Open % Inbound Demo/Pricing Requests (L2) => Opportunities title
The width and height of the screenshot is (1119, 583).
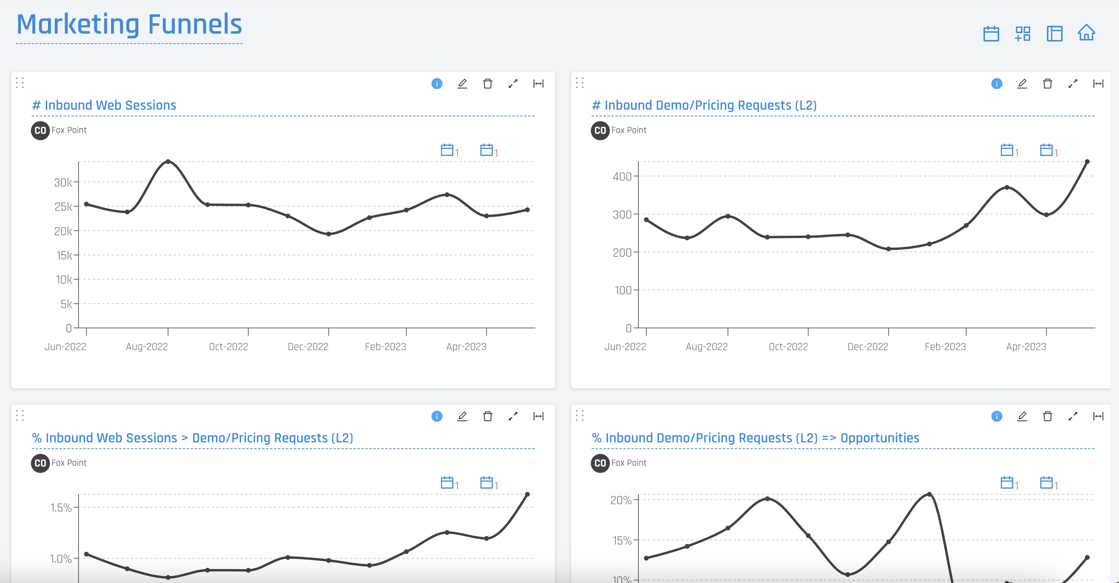755,438
